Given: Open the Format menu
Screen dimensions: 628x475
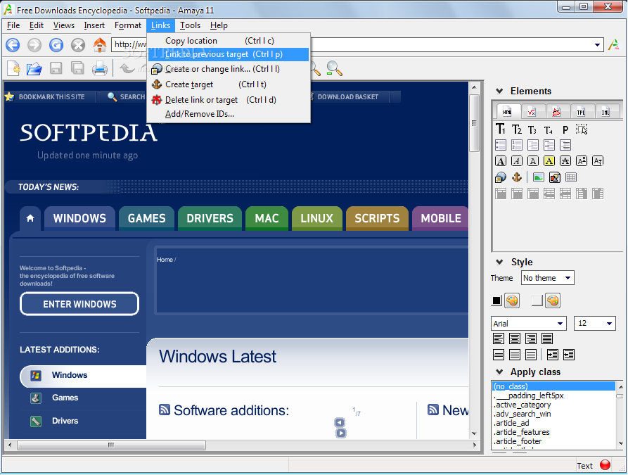Looking at the screenshot, I should pyautogui.click(x=128, y=25).
